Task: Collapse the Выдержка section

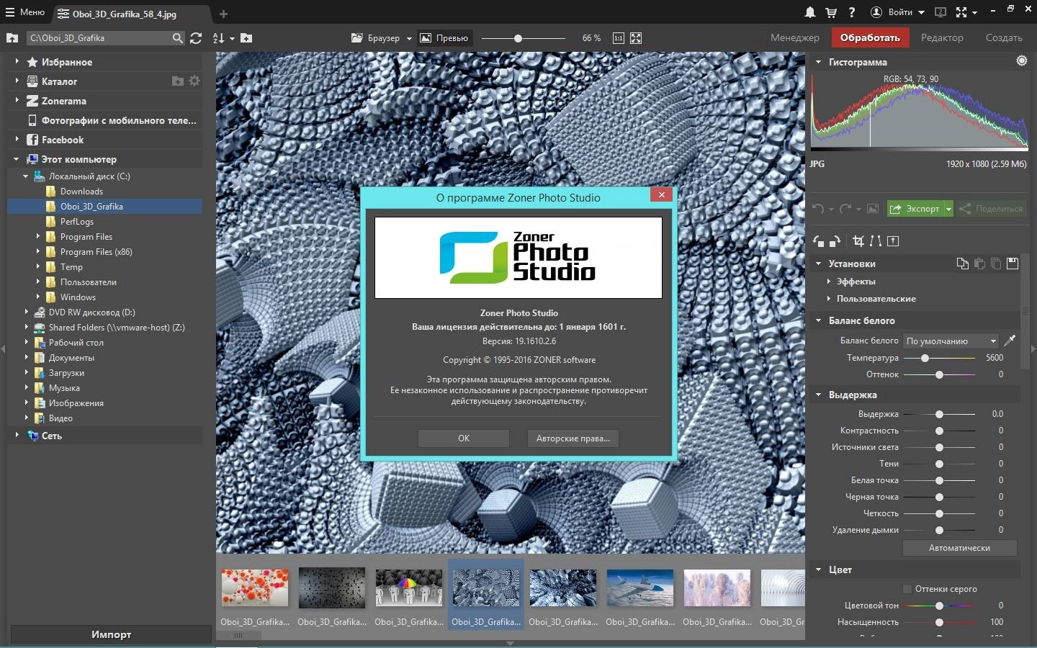Action: tap(818, 395)
